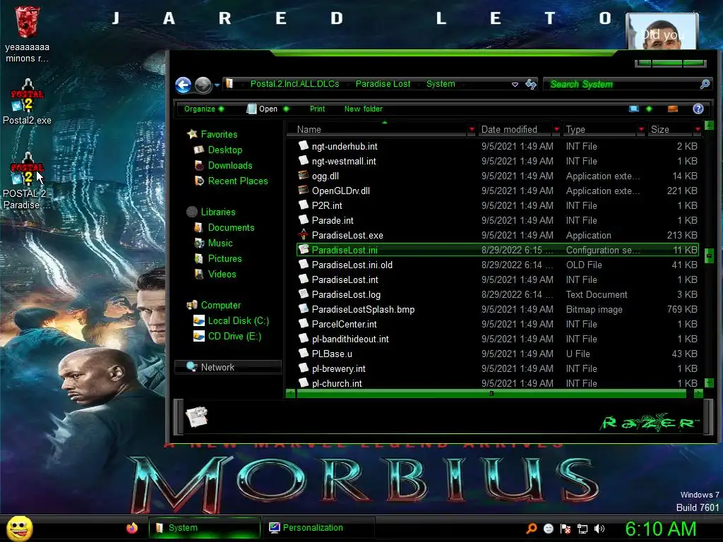Click the horizontal scrollbar of file list

pos(491,394)
